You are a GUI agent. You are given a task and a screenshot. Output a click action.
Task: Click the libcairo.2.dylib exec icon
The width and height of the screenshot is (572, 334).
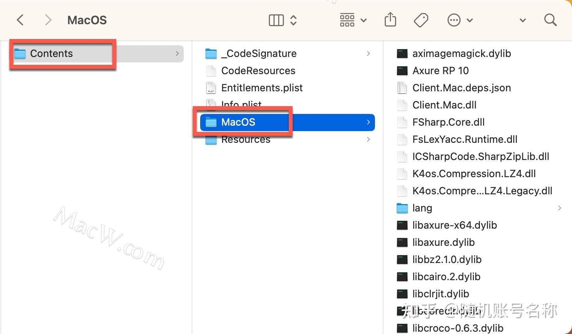pos(402,277)
